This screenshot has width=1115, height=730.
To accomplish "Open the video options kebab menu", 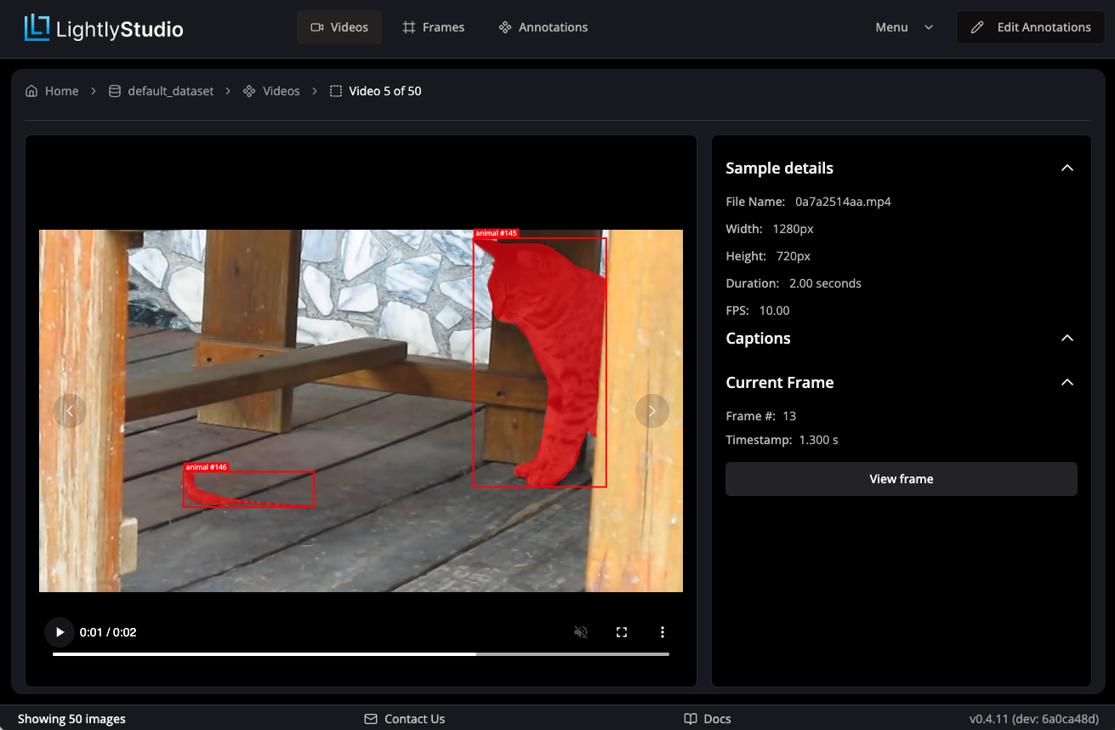I will 663,632.
